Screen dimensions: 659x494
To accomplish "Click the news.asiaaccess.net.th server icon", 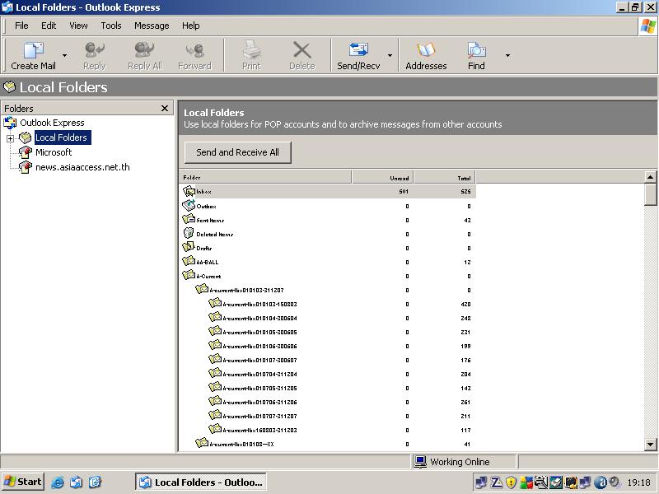I will point(26,167).
